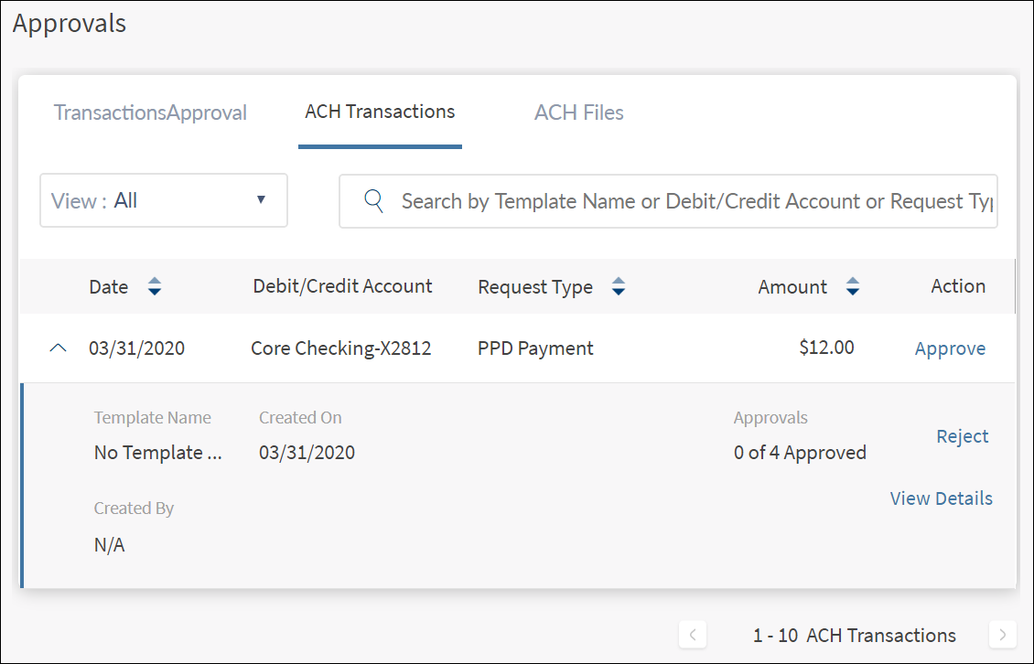
Task: Click the Action column header
Action: pyautogui.click(x=958, y=286)
